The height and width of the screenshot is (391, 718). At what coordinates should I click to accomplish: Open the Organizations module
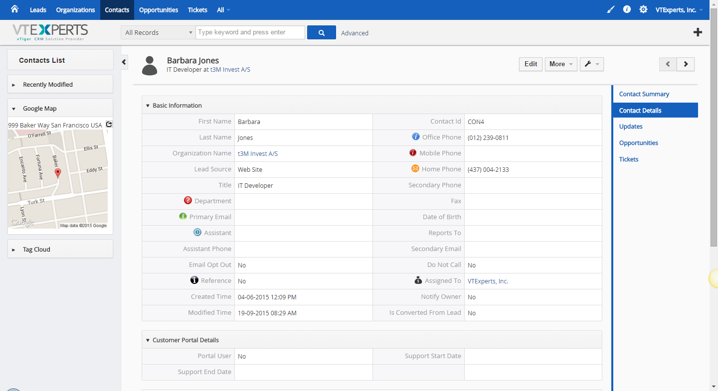75,10
